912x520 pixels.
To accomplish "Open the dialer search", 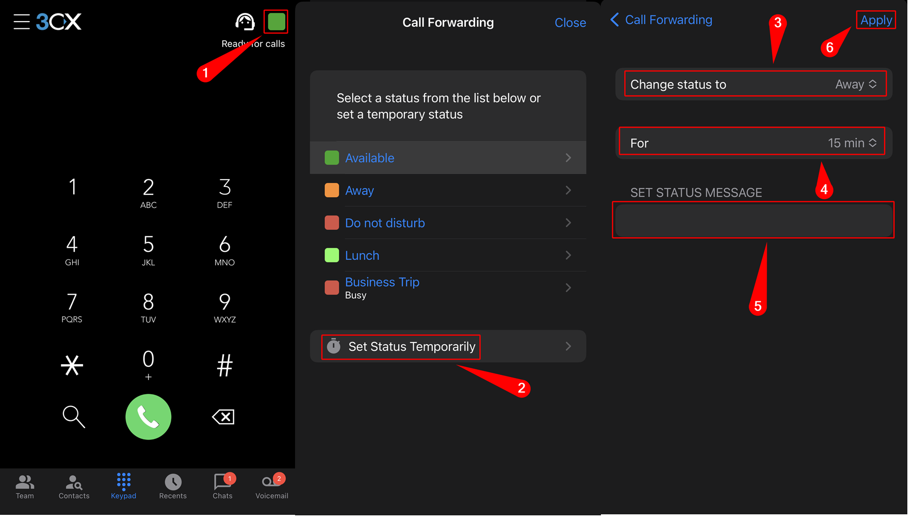I will pos(73,417).
